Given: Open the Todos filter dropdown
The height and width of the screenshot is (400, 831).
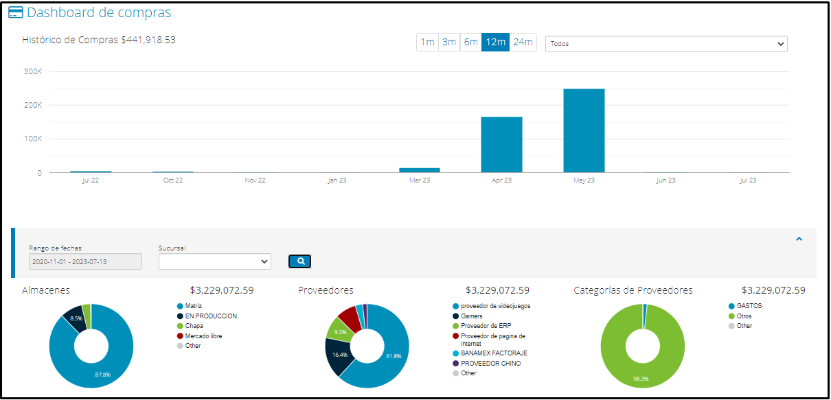Looking at the screenshot, I should (x=667, y=43).
